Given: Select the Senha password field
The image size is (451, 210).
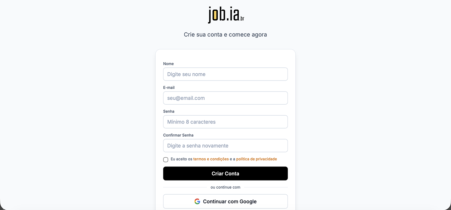Looking at the screenshot, I should click(x=225, y=122).
